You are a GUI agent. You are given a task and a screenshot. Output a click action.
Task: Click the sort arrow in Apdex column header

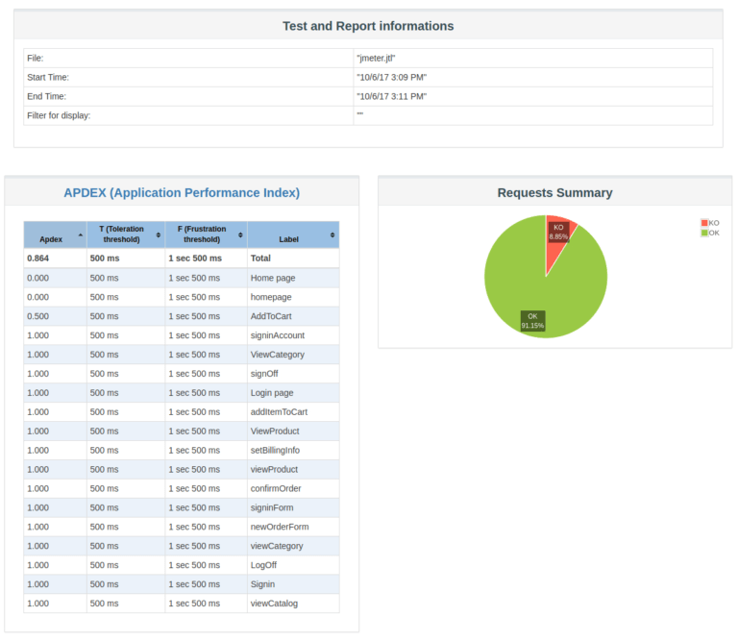click(81, 234)
